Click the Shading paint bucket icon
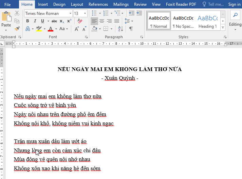The image size is (242, 179). [x=94, y=29]
